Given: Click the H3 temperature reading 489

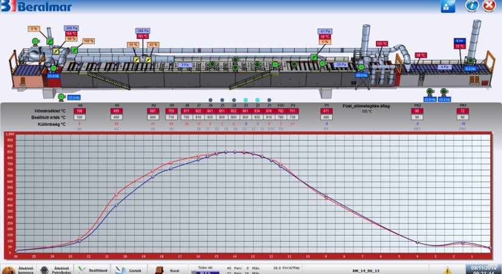Looking at the screenshot, I should tap(117, 111).
